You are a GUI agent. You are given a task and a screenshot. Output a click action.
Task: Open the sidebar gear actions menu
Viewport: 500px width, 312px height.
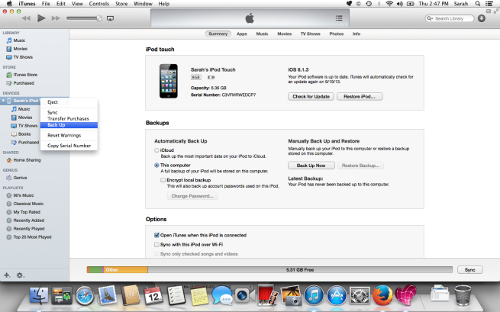[21, 275]
